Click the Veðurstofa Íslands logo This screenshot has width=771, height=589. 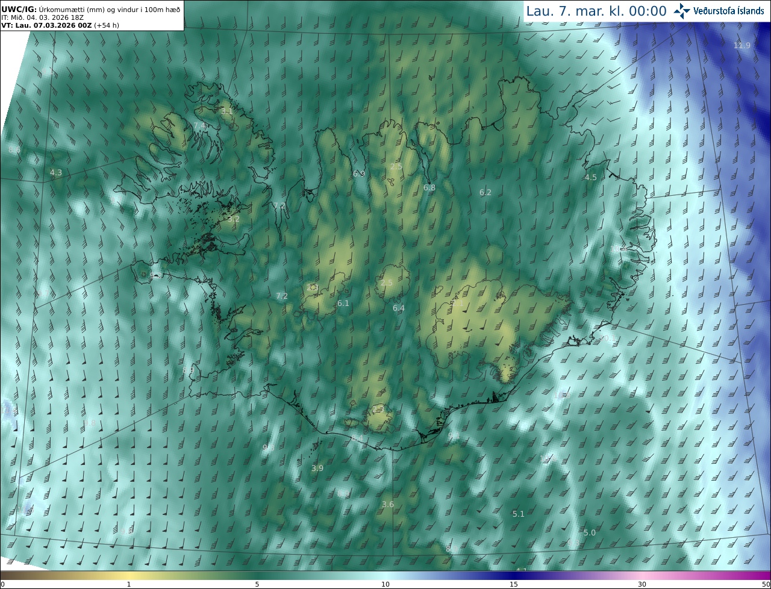[719, 11]
